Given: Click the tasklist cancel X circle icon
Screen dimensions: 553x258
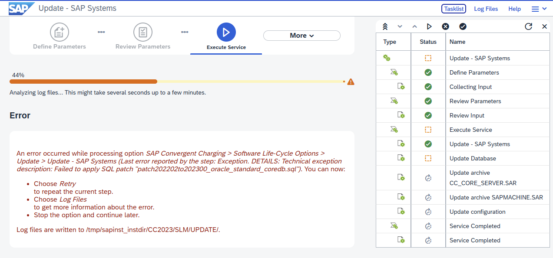Looking at the screenshot, I should [x=445, y=26].
